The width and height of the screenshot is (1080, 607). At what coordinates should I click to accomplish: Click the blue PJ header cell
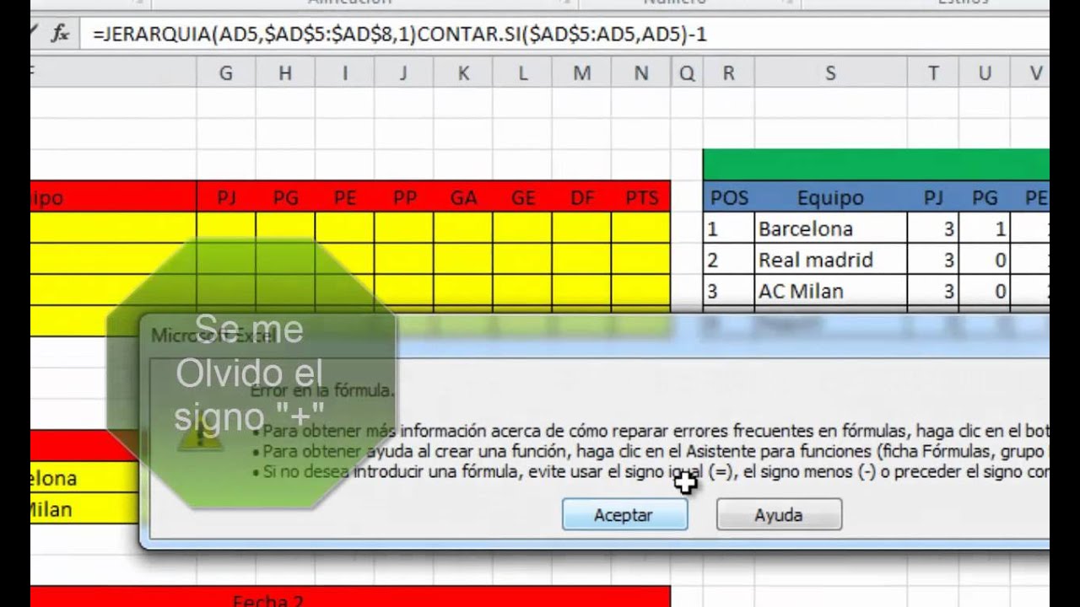point(933,197)
